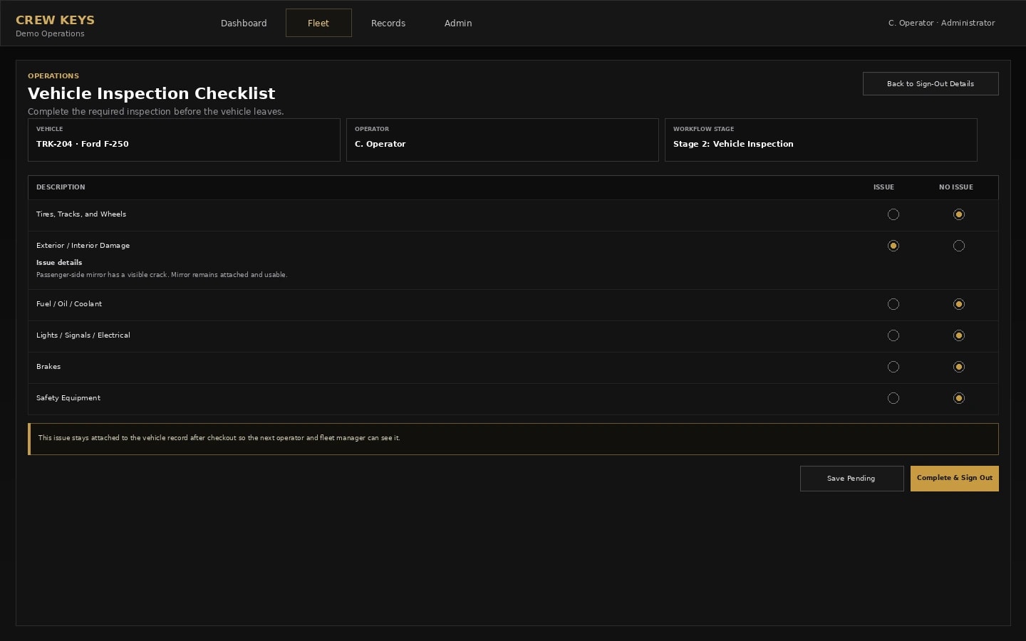The width and height of the screenshot is (1026, 641).
Task: Click the TRK-204 · Ford F-250 vehicle value
Action: (83, 144)
